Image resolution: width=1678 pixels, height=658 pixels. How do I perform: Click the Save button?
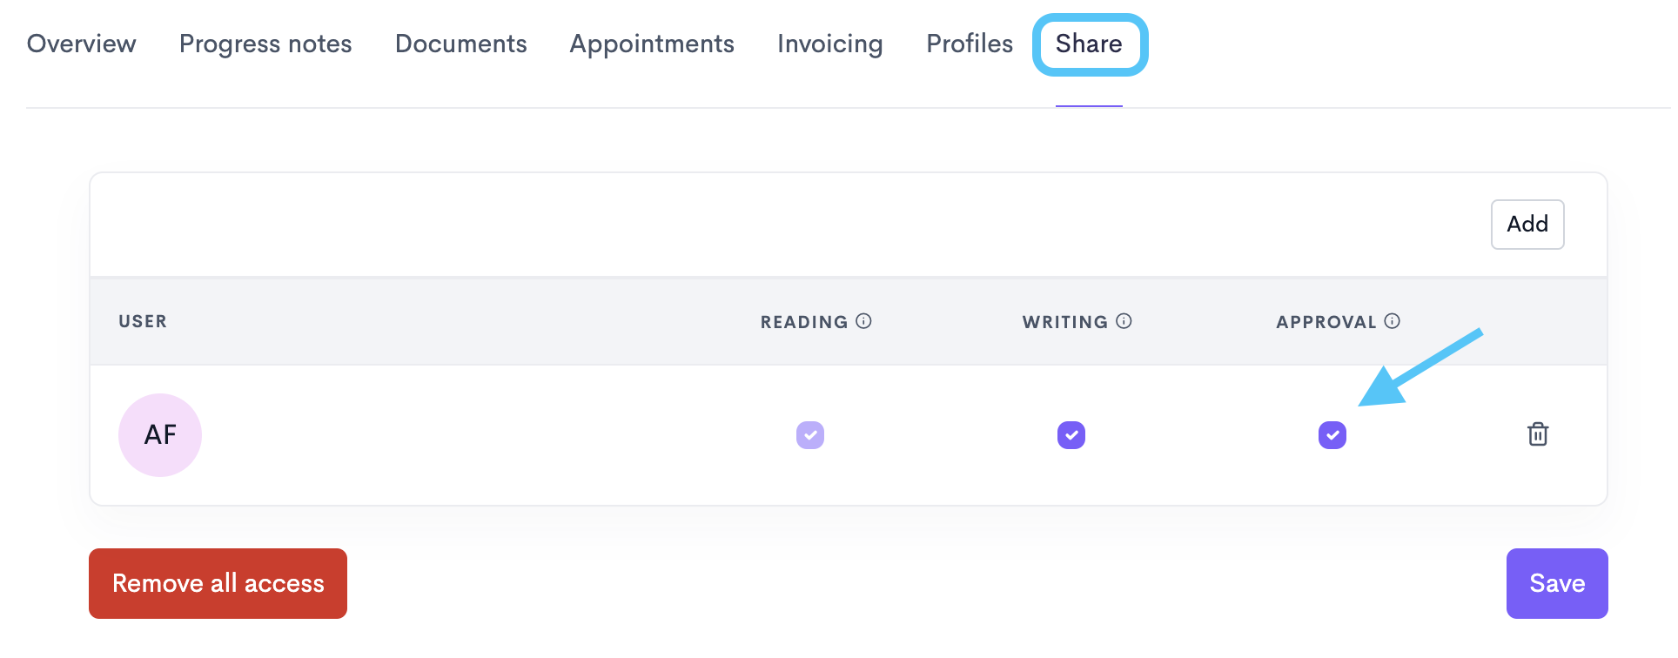pyautogui.click(x=1557, y=583)
